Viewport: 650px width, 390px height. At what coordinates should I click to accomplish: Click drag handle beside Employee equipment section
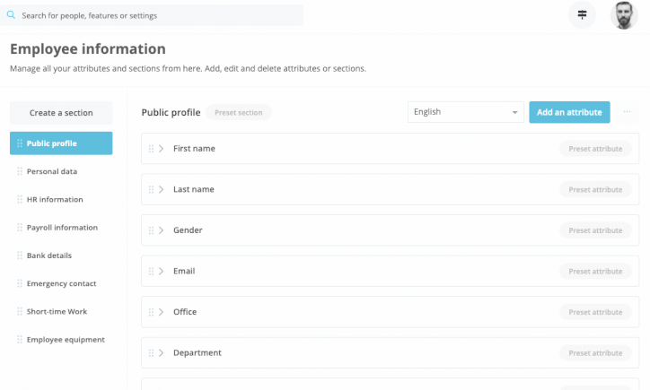20,340
